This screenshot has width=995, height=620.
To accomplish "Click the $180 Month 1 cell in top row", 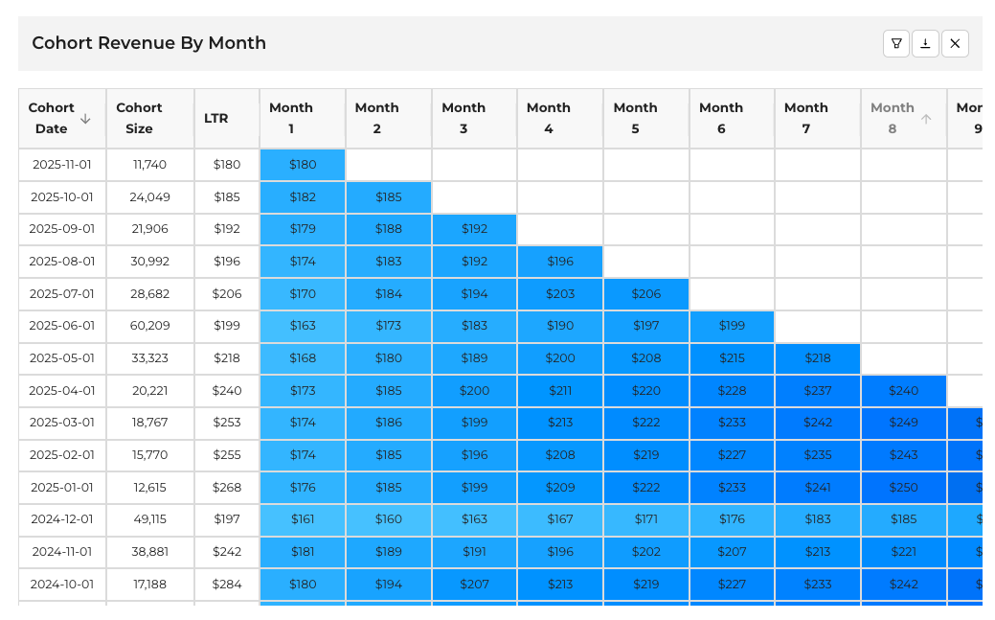I will click(x=302, y=164).
